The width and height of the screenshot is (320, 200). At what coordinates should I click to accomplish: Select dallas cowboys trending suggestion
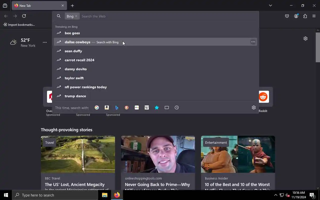155,42
